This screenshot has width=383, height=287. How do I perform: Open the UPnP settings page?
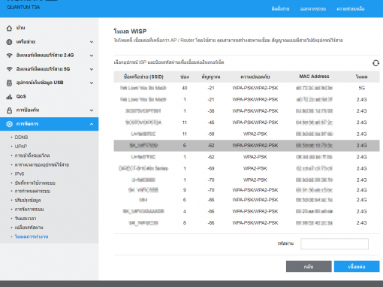pos(21,147)
